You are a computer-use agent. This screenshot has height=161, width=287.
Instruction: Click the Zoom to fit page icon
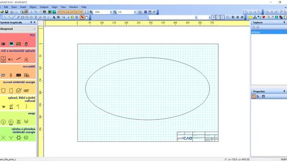tap(87, 12)
